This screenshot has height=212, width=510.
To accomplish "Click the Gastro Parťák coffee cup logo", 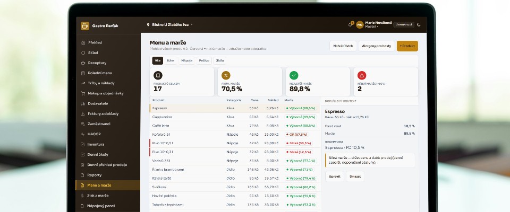I will coord(85,26).
